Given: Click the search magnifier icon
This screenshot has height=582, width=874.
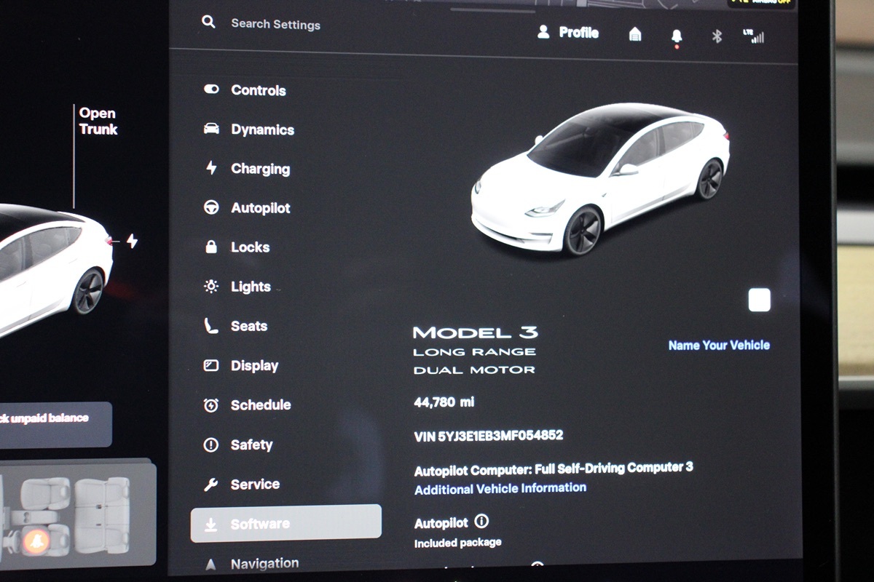Looking at the screenshot, I should tap(208, 23).
